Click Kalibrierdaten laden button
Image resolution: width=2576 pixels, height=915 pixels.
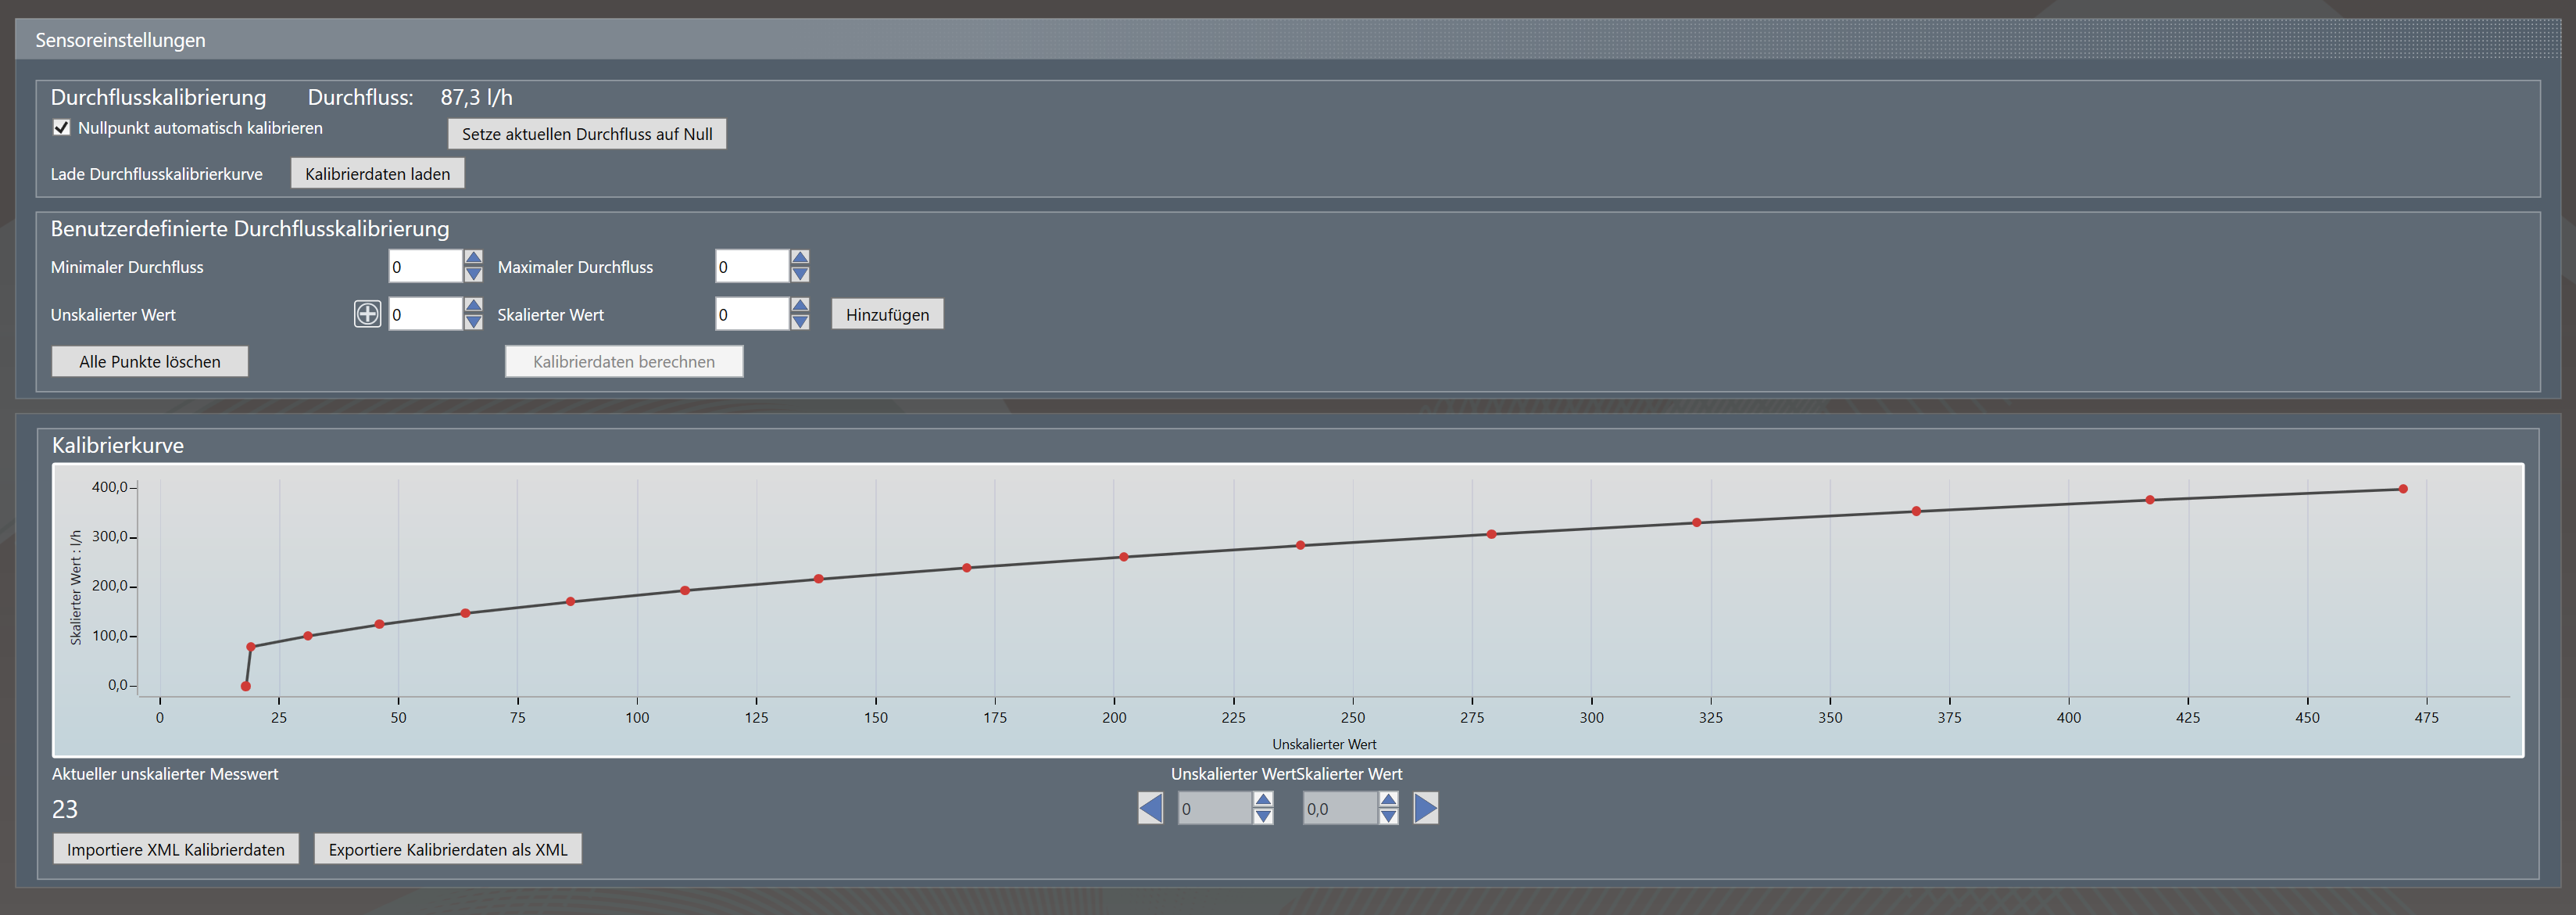(x=377, y=173)
